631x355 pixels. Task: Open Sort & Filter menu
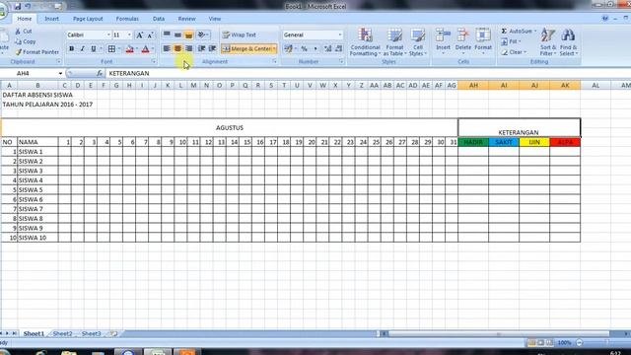point(548,42)
